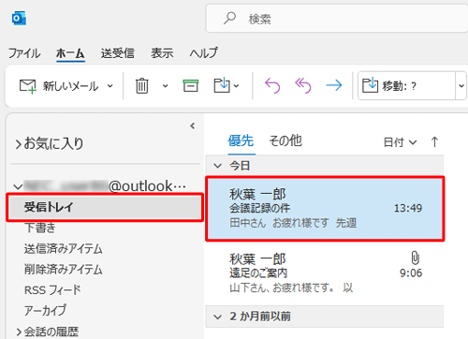The image size is (468, 339).
Task: Click the Outlook app logo icon
Action: 19,19
